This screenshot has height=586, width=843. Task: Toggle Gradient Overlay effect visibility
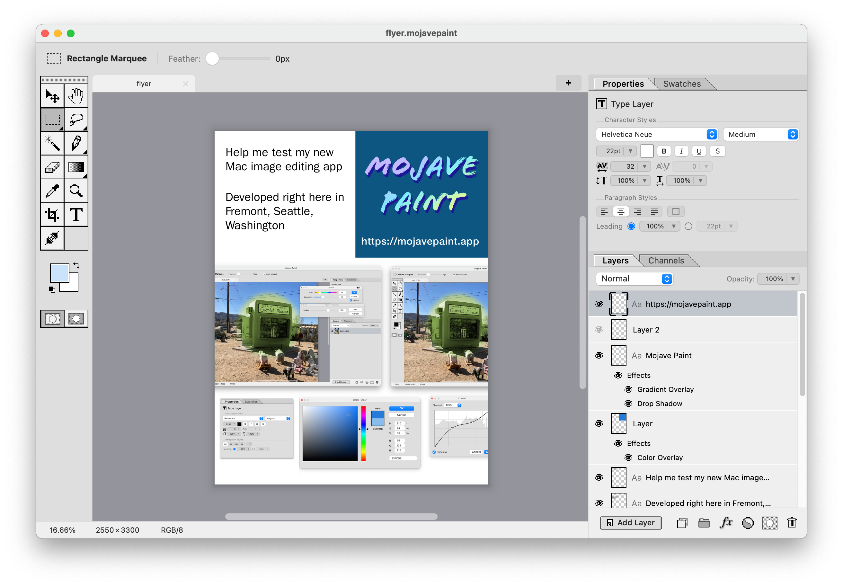[629, 390]
